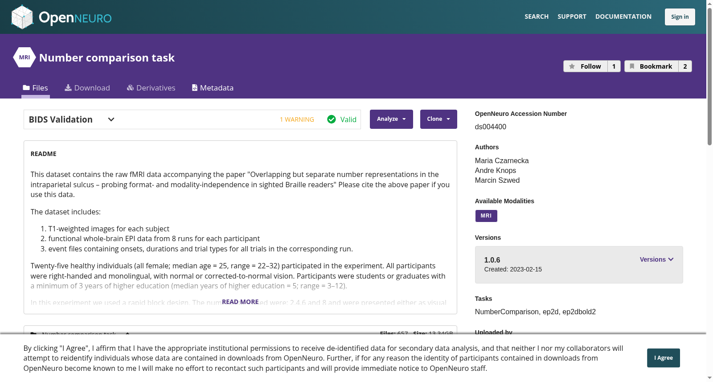Expand the Versions dropdown
713x382 pixels.
tap(657, 259)
